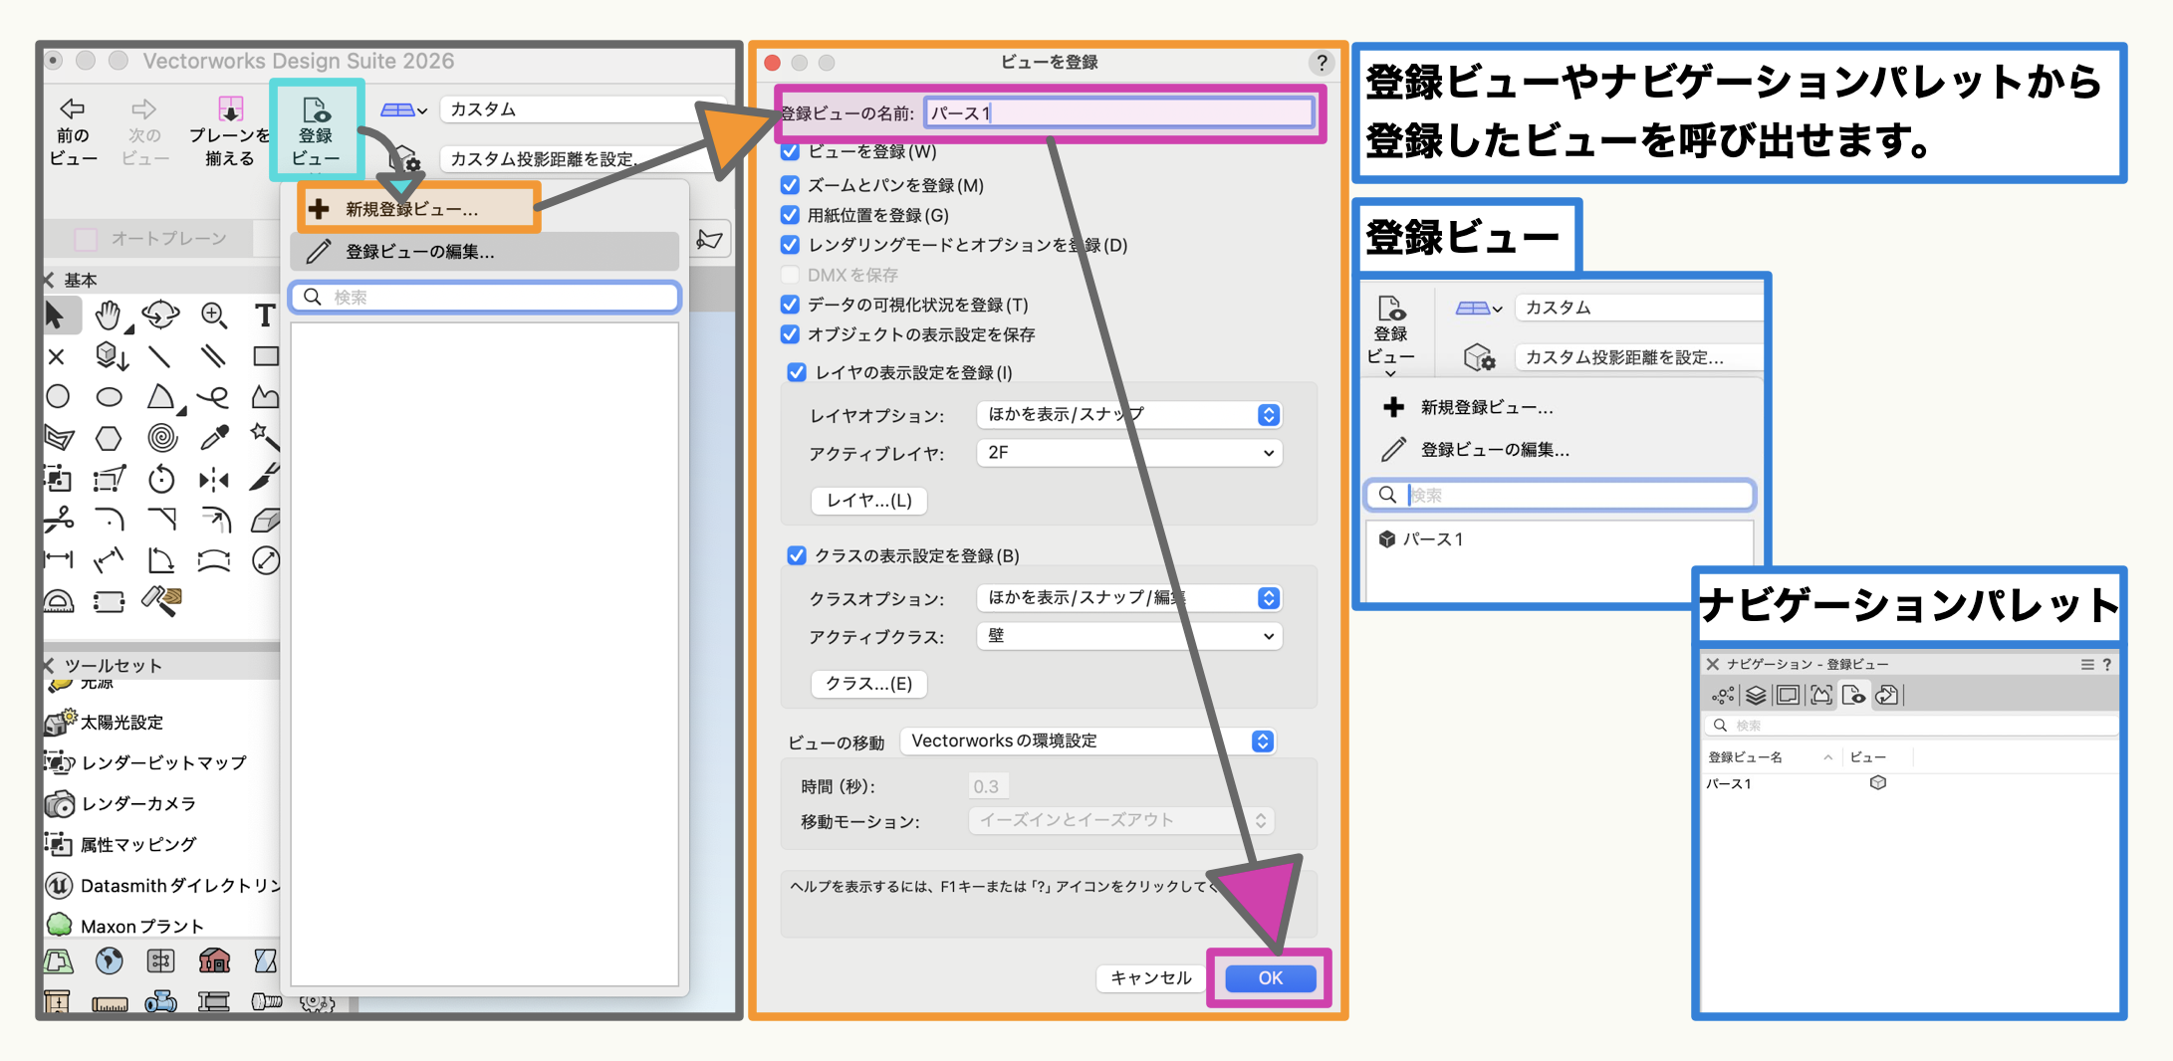Choose Edit Saved Views menu item
Viewport: 2173px width, 1061px height.
[x=419, y=252]
